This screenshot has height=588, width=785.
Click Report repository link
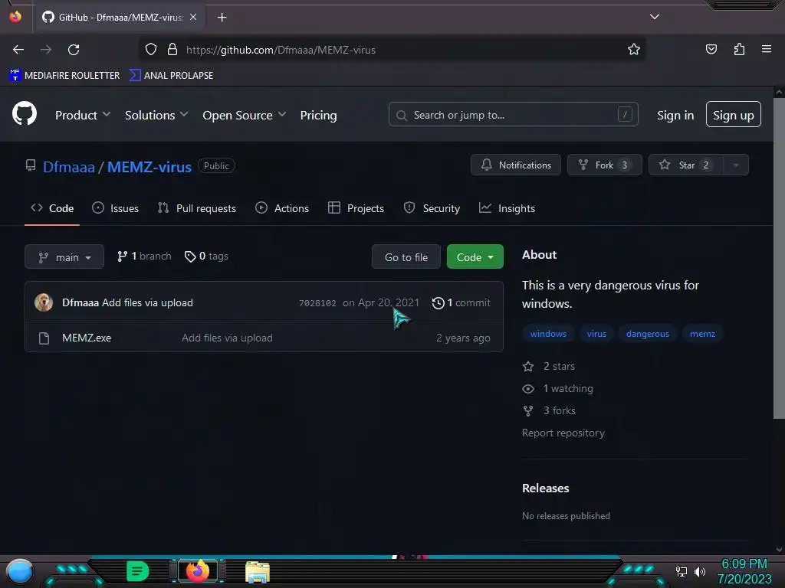click(x=563, y=433)
